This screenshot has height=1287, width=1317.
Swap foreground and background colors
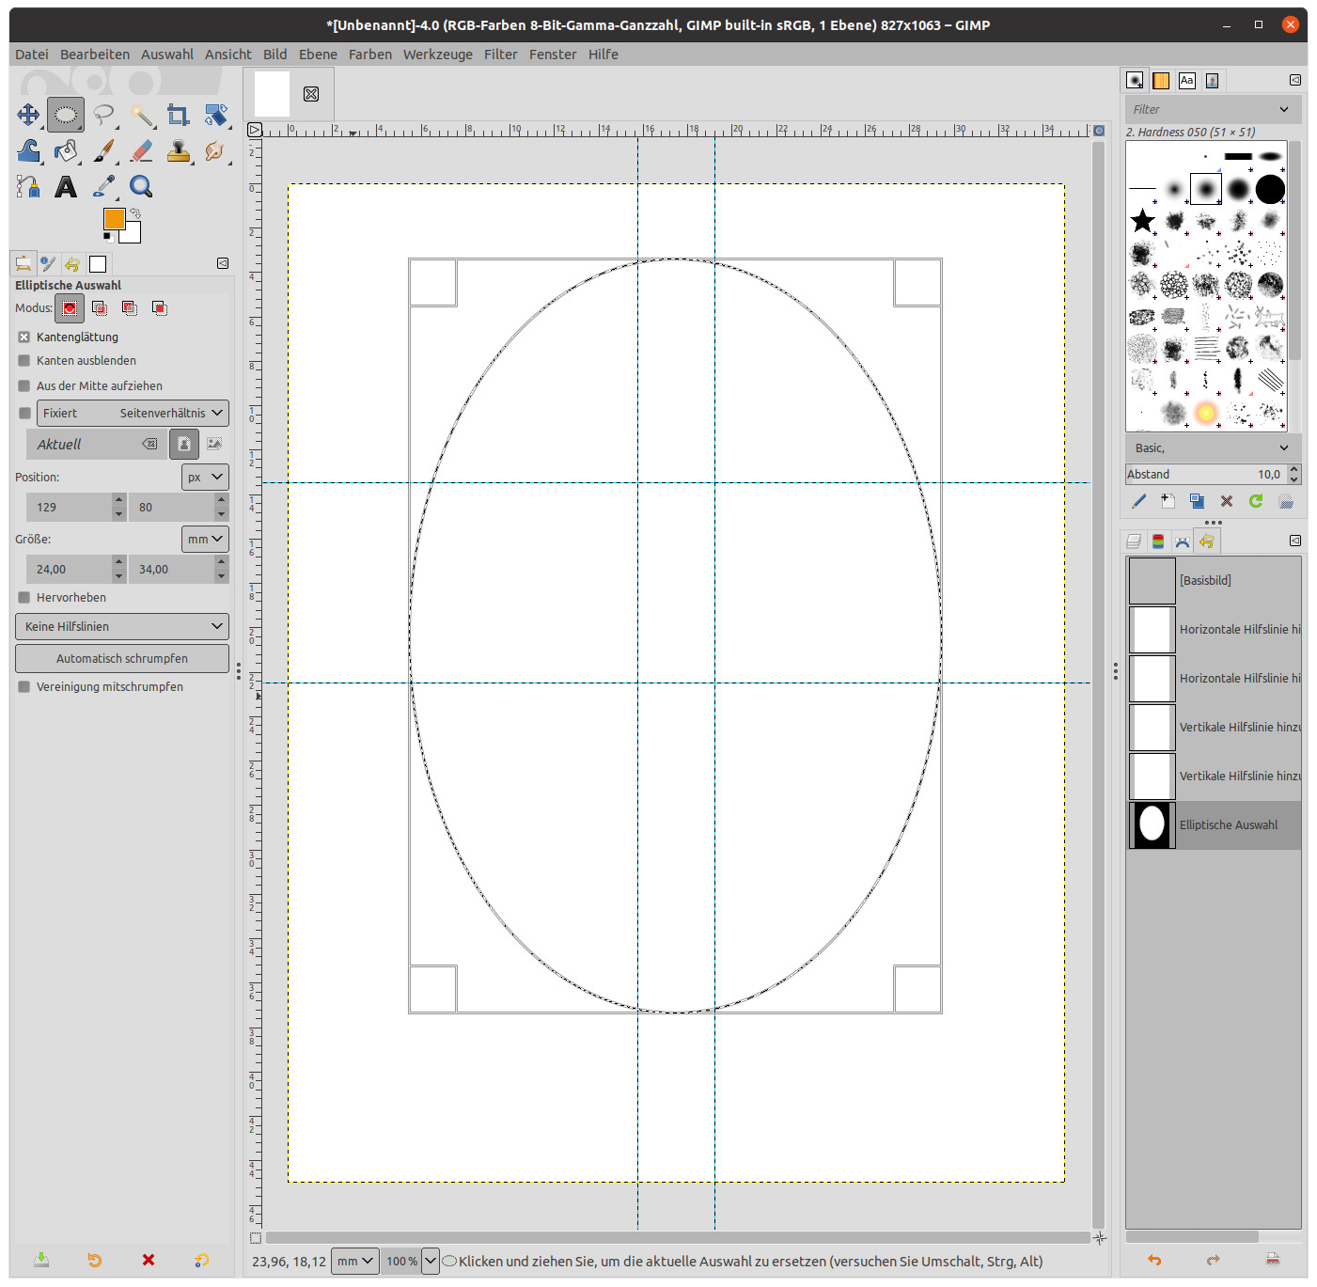click(x=135, y=213)
